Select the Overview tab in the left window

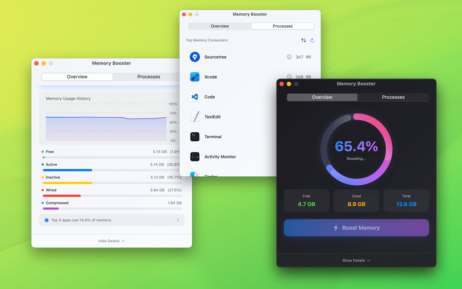coord(77,77)
